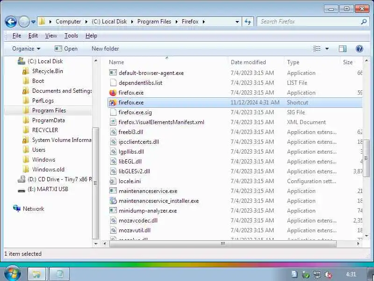Click the minidump-analyzer.exe file icon

(113, 210)
